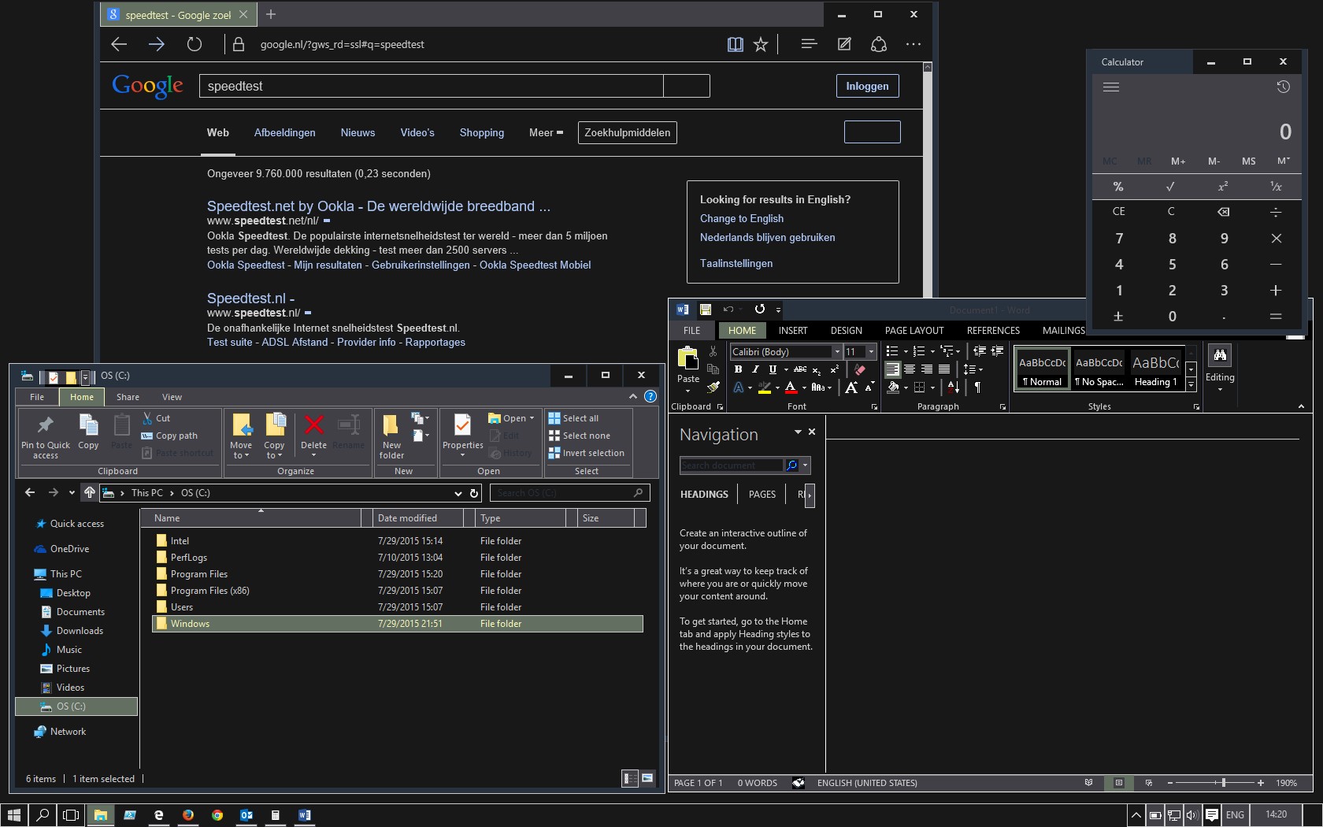
Task: Click the Strikethrough icon in Word
Action: tap(799, 369)
